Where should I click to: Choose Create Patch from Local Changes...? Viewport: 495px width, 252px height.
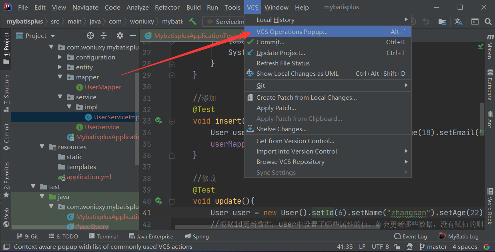(328, 97)
